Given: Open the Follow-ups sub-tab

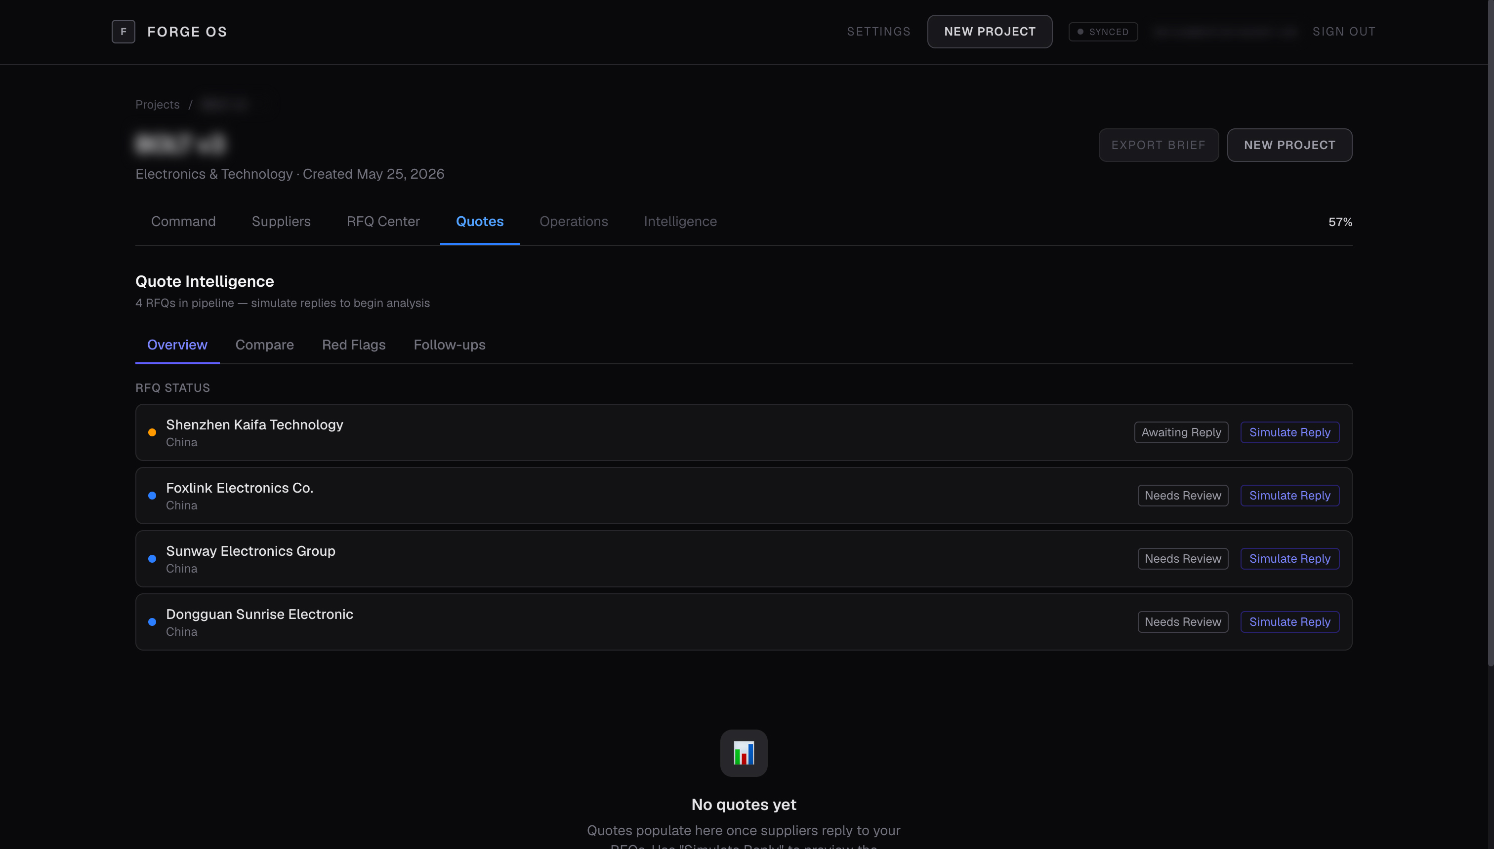Looking at the screenshot, I should pyautogui.click(x=450, y=345).
